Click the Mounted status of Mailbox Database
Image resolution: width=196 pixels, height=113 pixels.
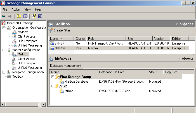tap(155, 82)
